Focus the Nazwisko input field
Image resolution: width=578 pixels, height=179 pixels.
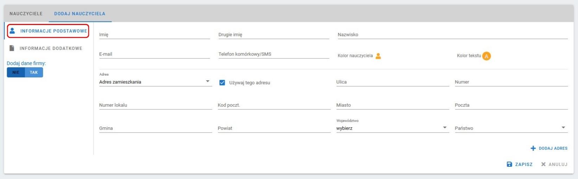452,34
